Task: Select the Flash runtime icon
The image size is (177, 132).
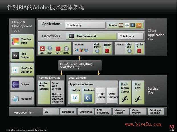Action: point(50,48)
